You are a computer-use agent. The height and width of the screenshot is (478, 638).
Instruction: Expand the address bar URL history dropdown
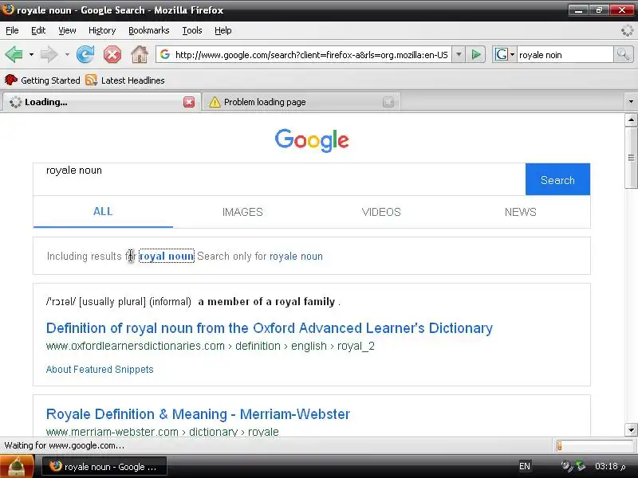(459, 54)
